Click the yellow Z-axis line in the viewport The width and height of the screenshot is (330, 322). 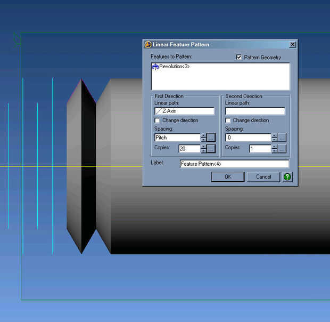point(71,166)
